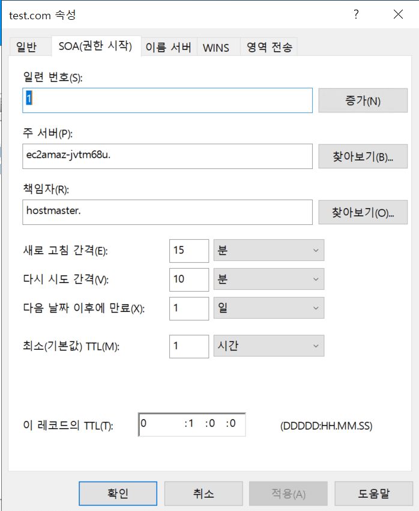Expand the expiration unit dropdown showing 일

(x=268, y=308)
